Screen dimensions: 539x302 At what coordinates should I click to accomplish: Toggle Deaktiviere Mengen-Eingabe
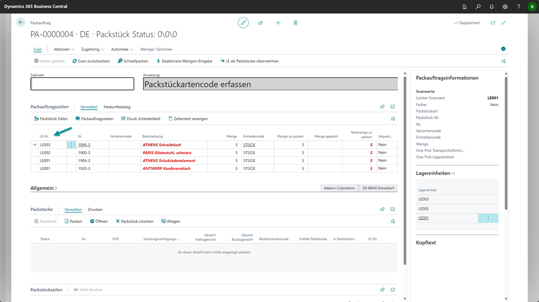(x=184, y=61)
